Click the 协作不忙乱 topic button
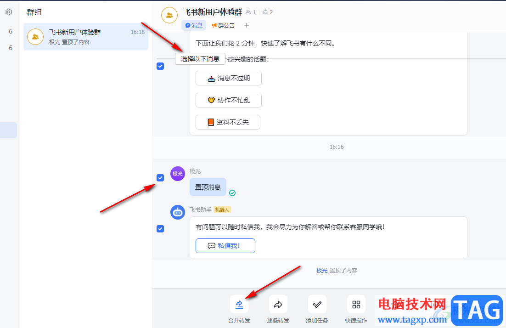 pos(229,100)
